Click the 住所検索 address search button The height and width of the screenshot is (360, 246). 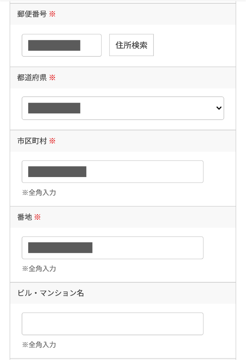[131, 45]
